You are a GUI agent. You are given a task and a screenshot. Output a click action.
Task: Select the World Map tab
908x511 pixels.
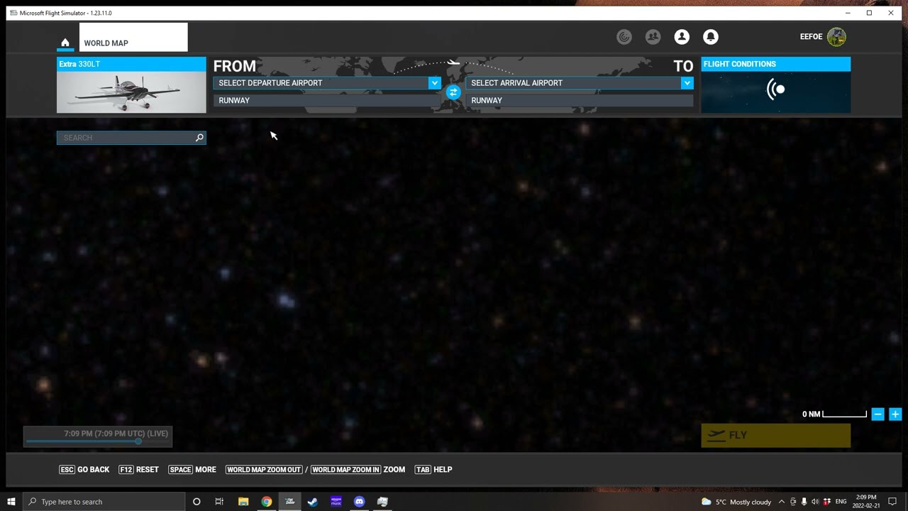point(133,38)
